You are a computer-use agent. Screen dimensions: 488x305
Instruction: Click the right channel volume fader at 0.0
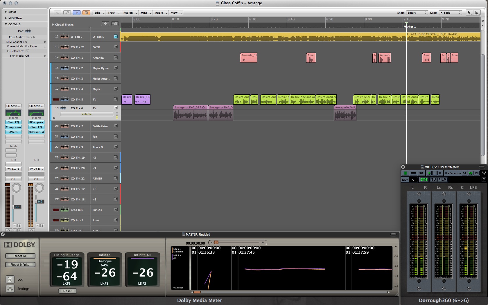40,201
